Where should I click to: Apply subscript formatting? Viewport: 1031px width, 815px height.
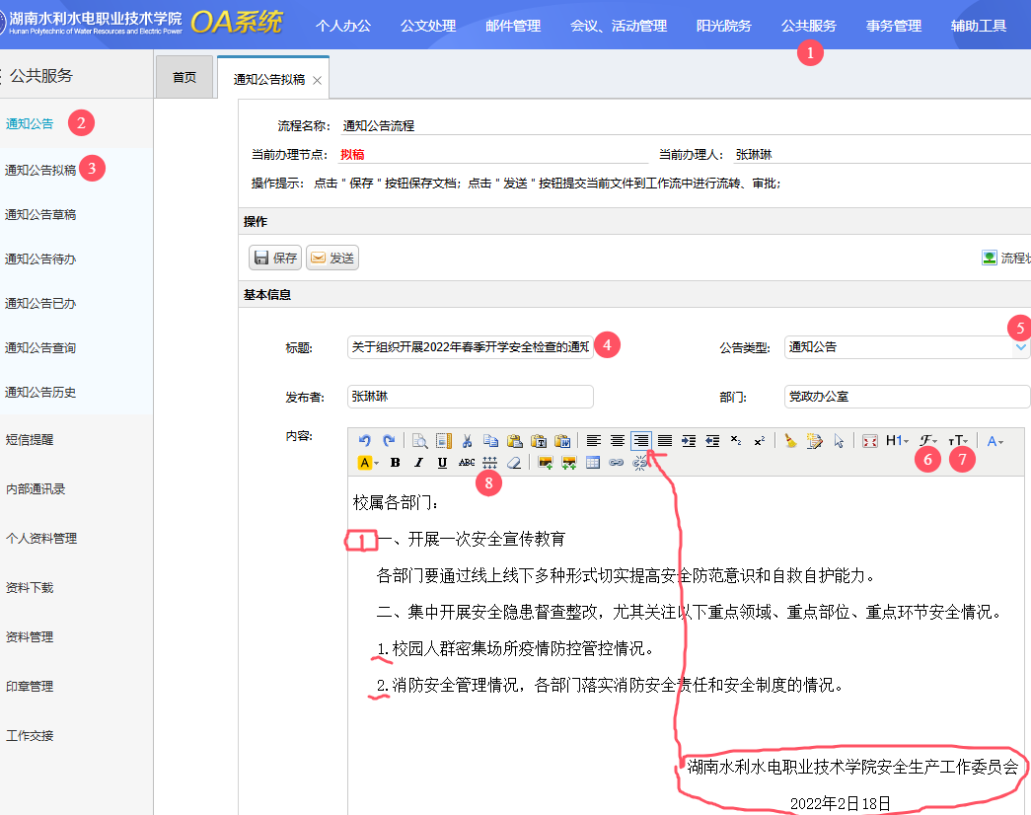pos(736,441)
